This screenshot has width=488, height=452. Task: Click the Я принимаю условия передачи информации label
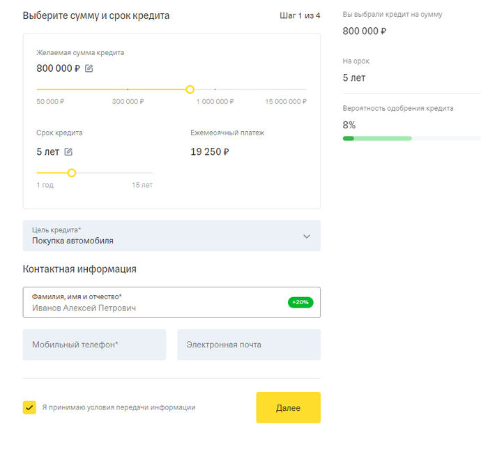(119, 407)
